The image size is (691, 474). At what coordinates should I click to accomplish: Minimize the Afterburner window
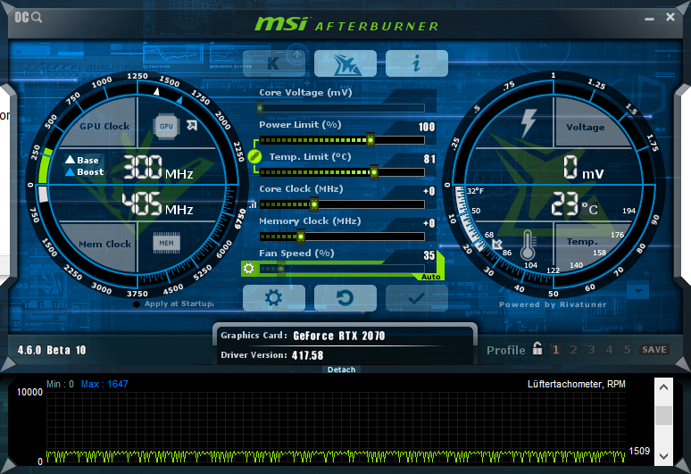pyautogui.click(x=649, y=19)
